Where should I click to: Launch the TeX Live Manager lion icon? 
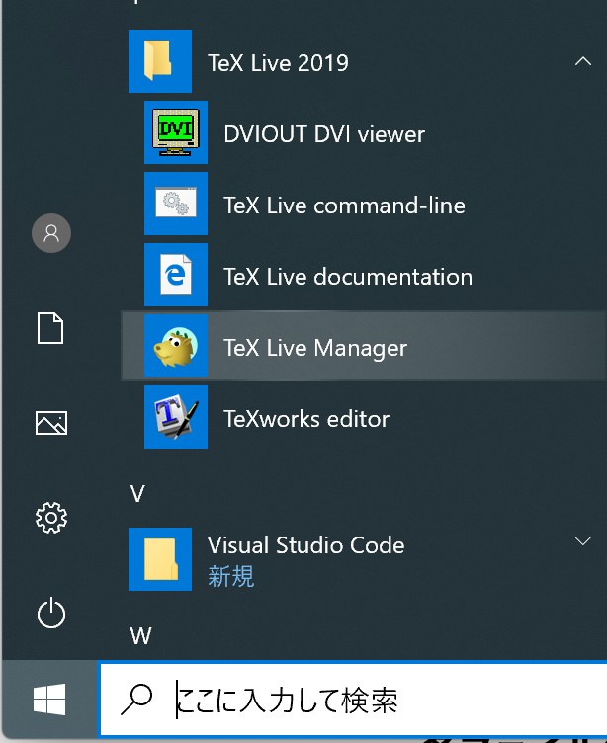coord(176,346)
